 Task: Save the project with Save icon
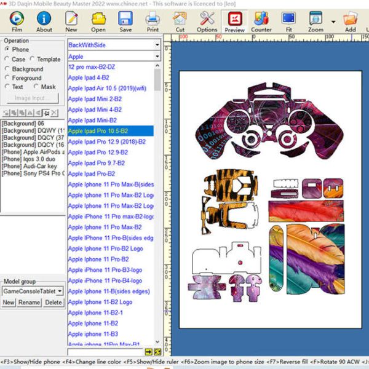point(125,18)
